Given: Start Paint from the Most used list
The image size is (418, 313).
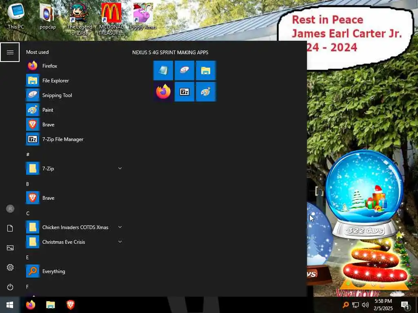Looking at the screenshot, I should tap(75, 110).
